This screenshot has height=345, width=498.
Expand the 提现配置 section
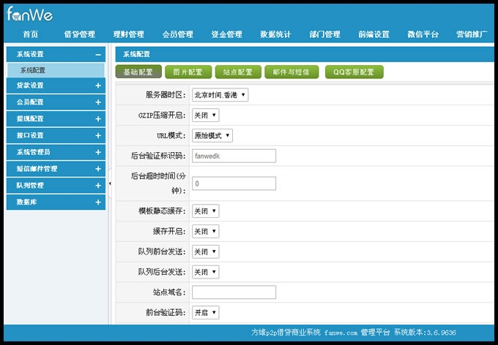pos(56,119)
